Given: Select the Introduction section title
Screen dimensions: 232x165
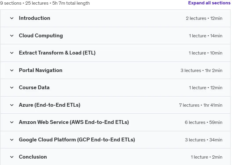Looking at the screenshot, I should tap(35, 18).
